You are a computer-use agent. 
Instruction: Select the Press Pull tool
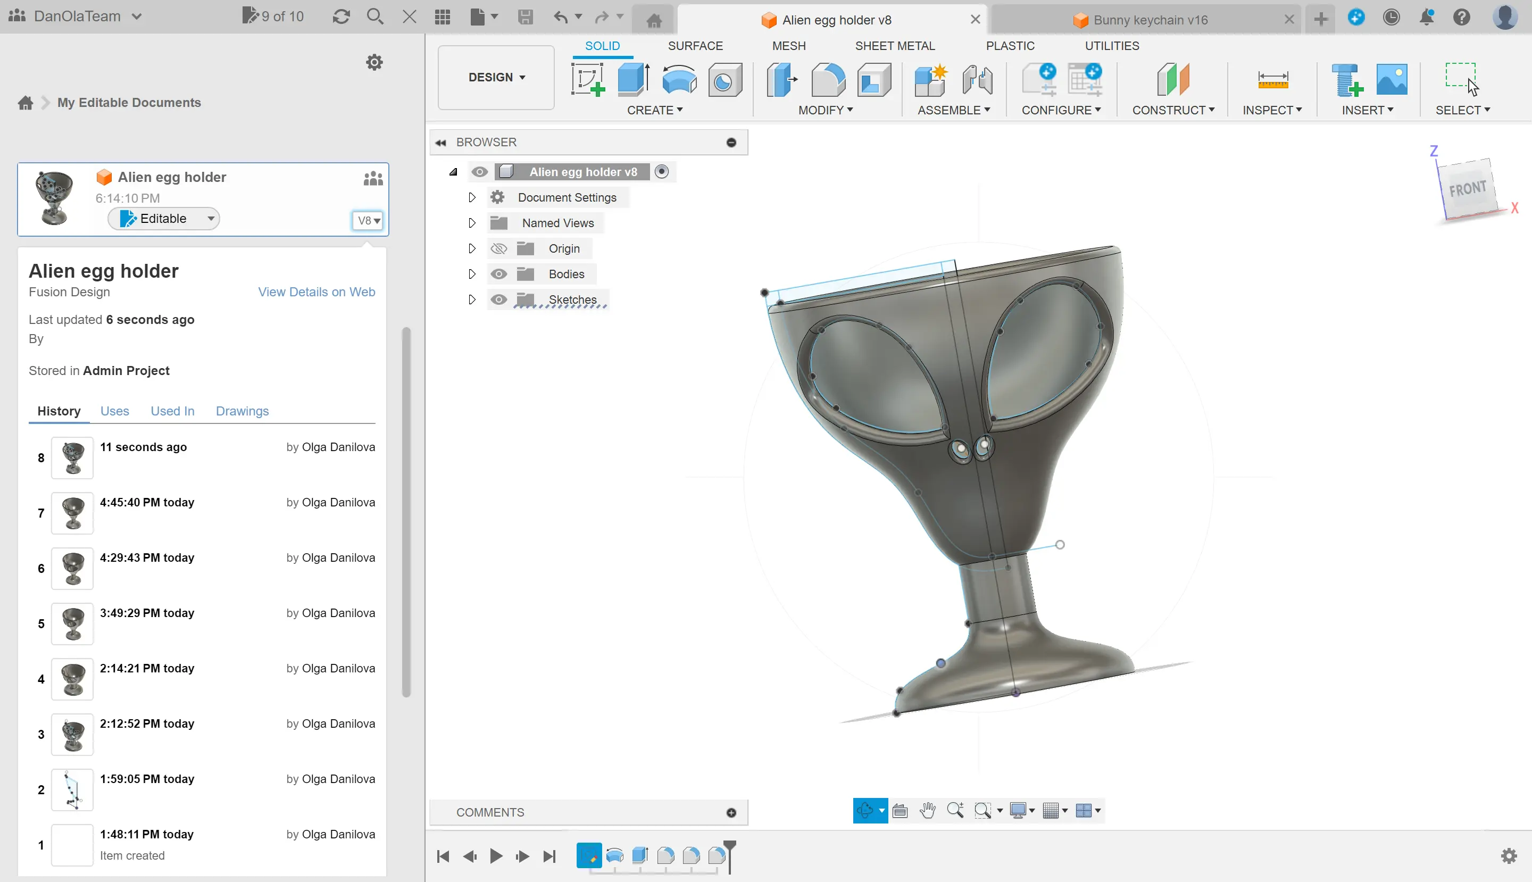click(781, 79)
